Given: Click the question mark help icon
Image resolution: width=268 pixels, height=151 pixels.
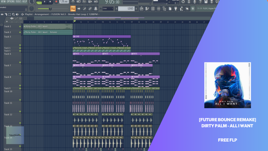Looking at the screenshot, I should (x=200, y=2).
